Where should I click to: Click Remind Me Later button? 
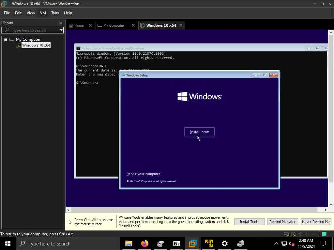(x=282, y=222)
